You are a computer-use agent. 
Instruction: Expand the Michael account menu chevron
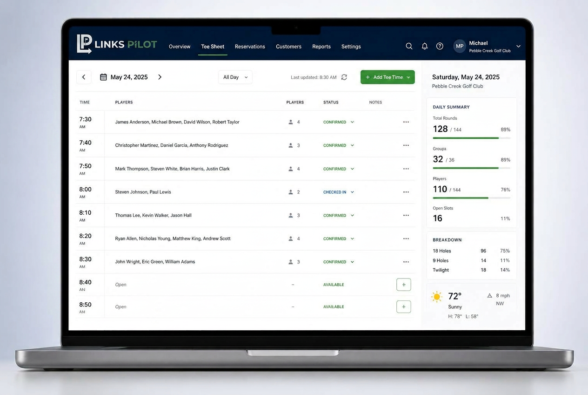(518, 47)
